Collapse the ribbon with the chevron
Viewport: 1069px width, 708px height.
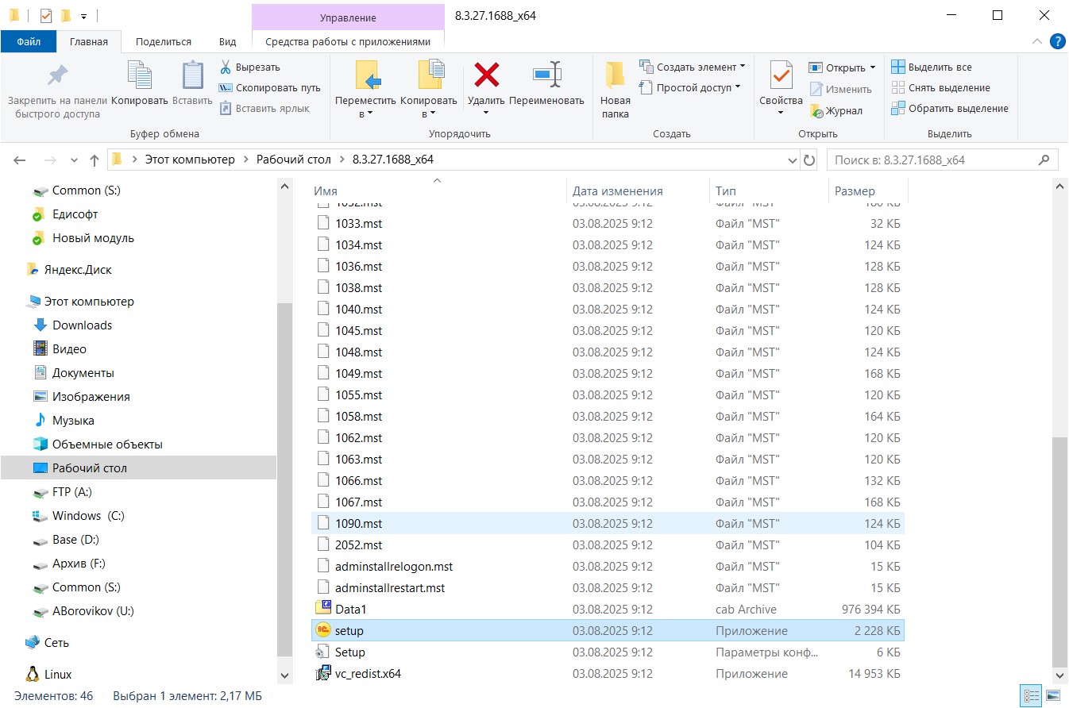click(x=1037, y=41)
